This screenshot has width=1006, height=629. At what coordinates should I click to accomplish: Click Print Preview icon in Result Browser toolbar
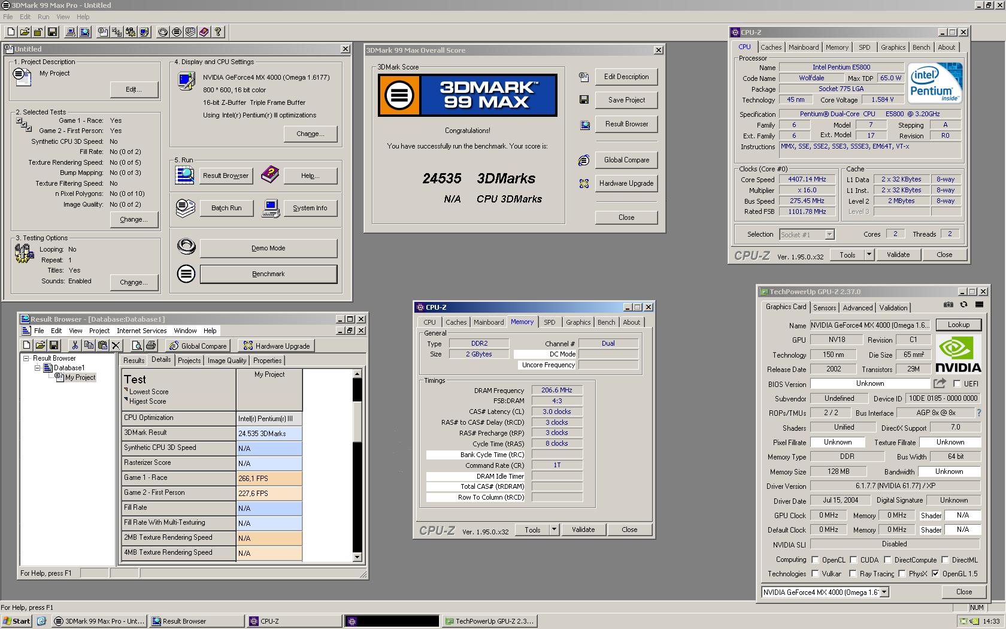click(x=137, y=345)
